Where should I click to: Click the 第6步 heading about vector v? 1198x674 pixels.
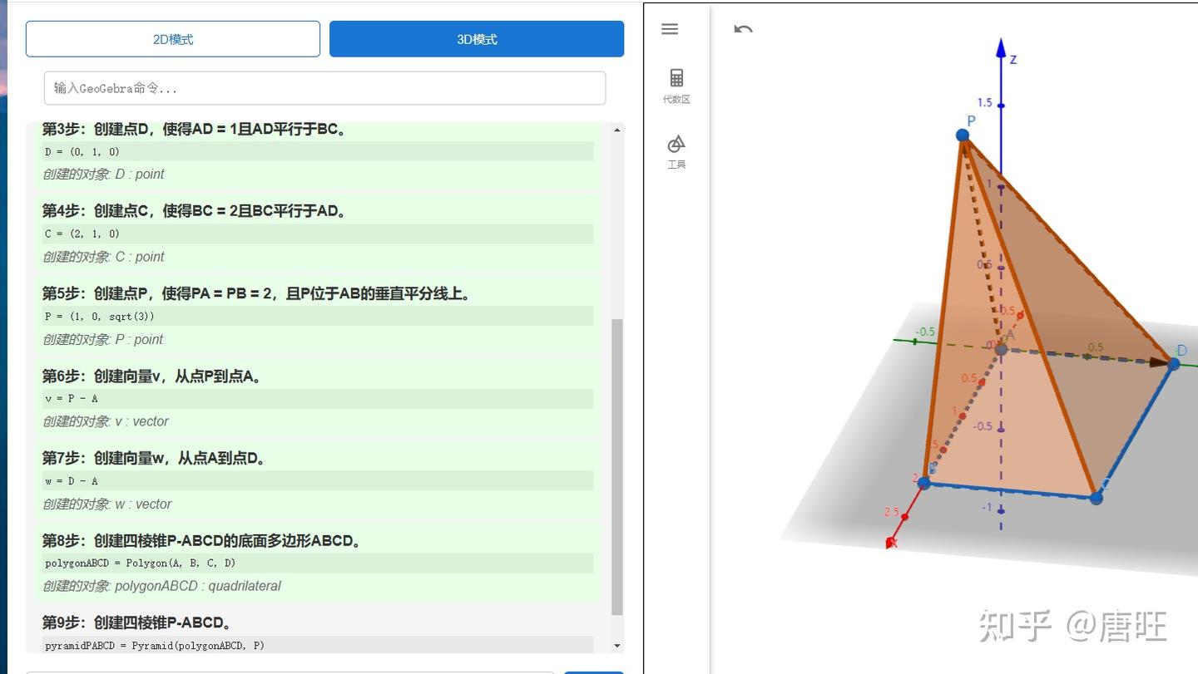[154, 376]
